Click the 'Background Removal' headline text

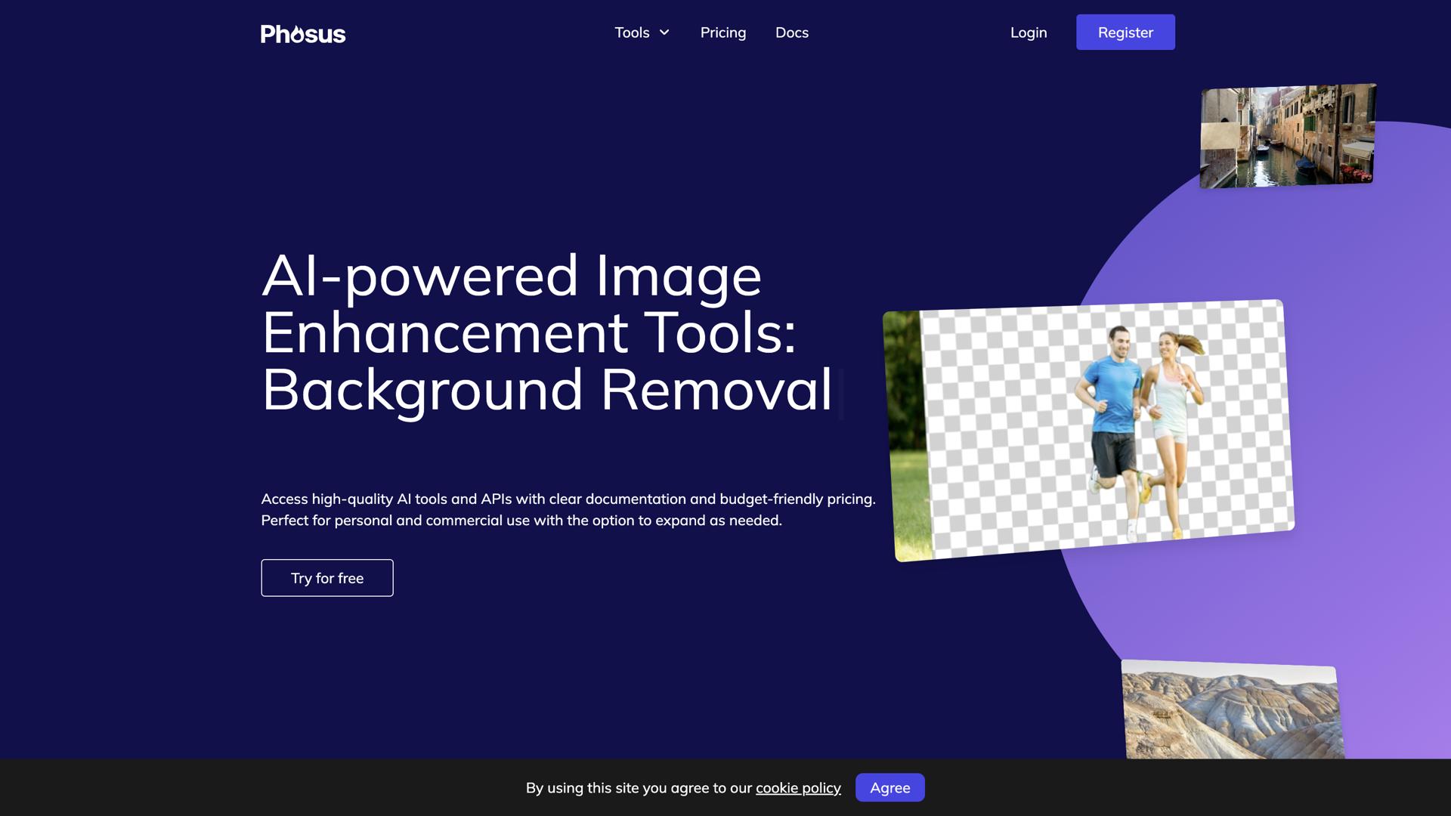click(x=546, y=391)
